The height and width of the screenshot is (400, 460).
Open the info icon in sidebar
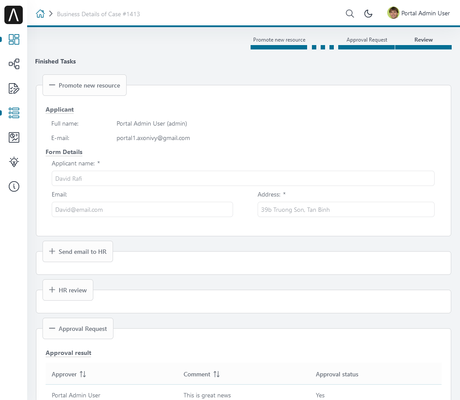click(x=14, y=186)
